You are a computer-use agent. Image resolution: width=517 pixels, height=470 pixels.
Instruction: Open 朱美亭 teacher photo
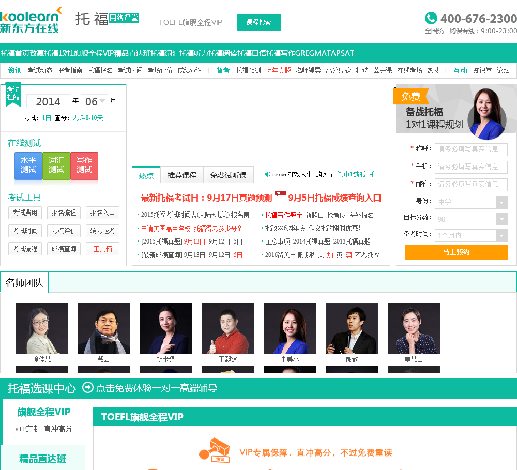tap(290, 328)
